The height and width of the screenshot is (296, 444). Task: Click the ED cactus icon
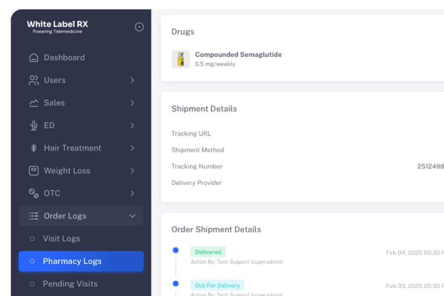[34, 125]
